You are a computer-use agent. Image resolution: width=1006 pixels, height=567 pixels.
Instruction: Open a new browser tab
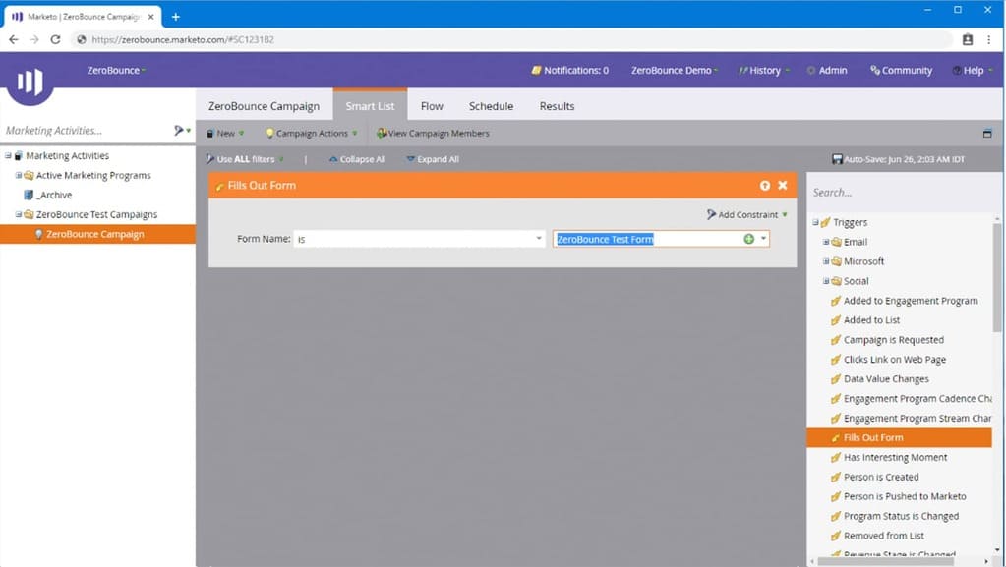(x=176, y=17)
